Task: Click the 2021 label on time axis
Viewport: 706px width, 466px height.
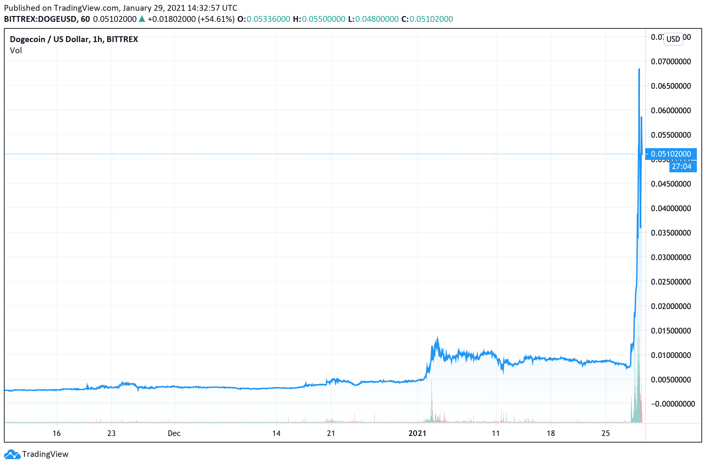Action: [x=417, y=433]
